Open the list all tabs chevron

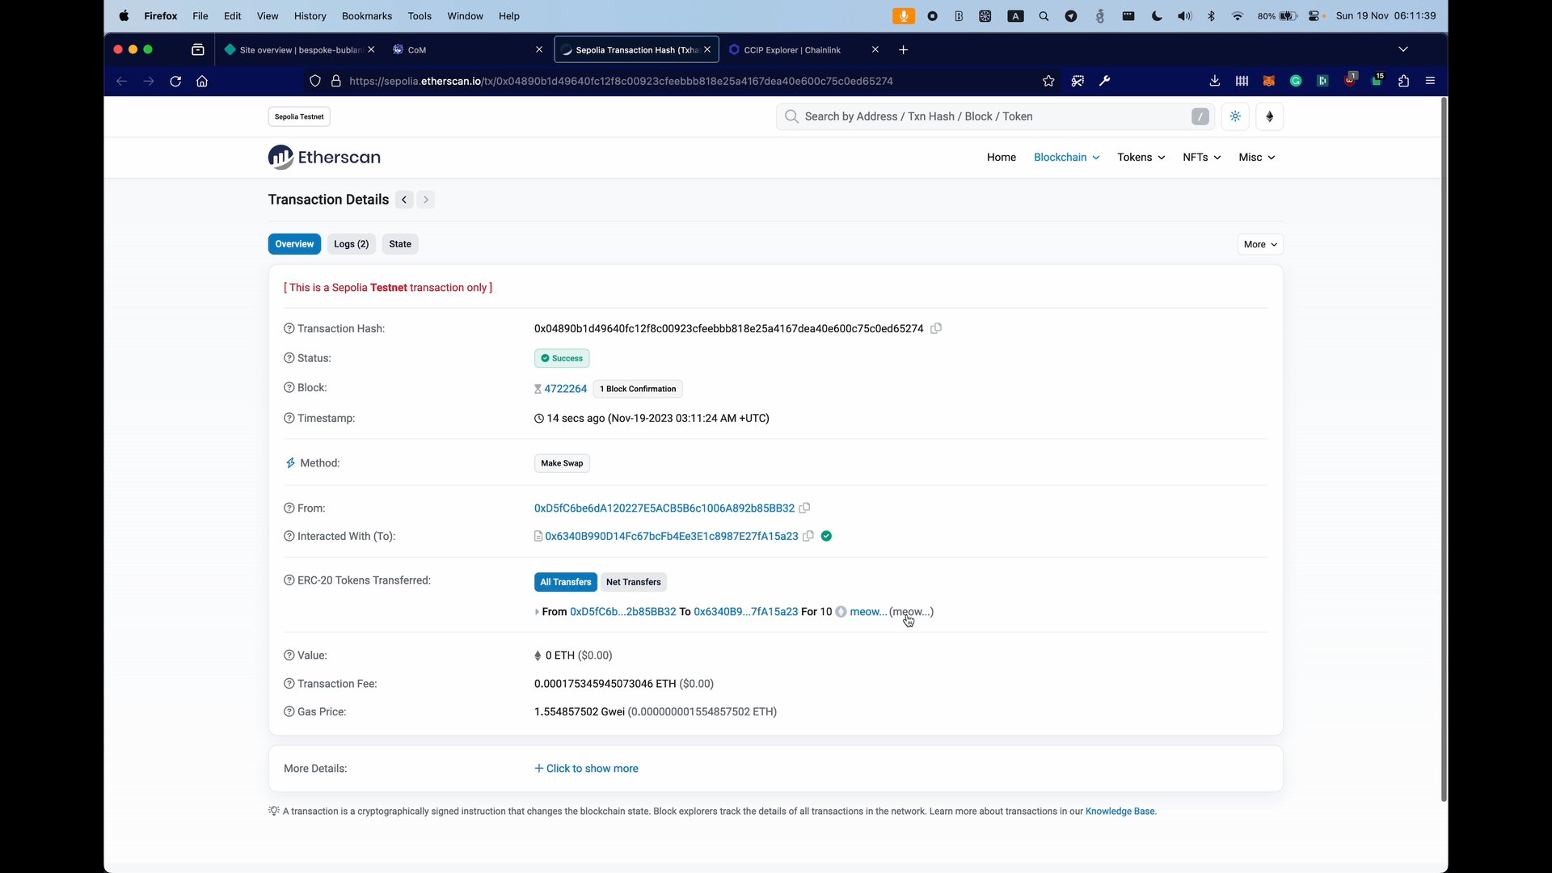coord(1403,49)
